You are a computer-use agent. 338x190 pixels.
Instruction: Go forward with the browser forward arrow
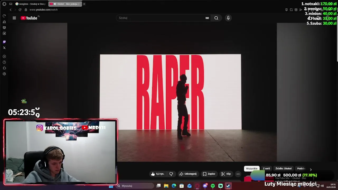tap(15, 10)
